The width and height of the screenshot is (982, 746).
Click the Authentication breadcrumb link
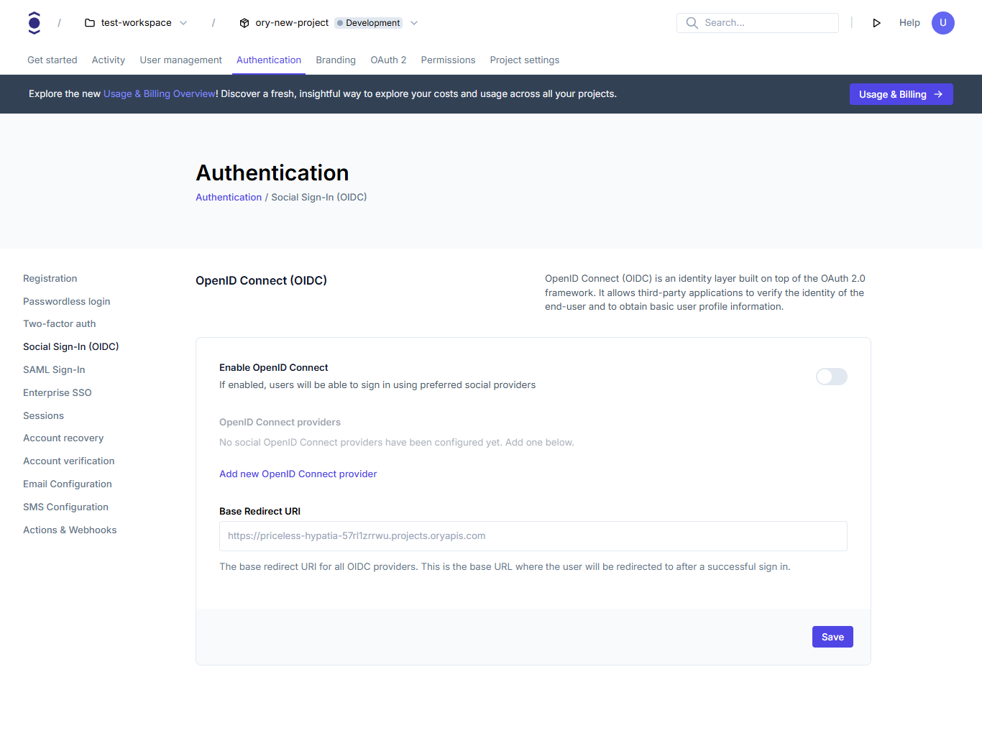pyautogui.click(x=229, y=197)
